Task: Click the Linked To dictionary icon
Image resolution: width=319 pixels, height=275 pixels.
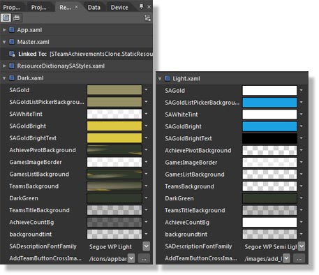Action: [x=12, y=54]
